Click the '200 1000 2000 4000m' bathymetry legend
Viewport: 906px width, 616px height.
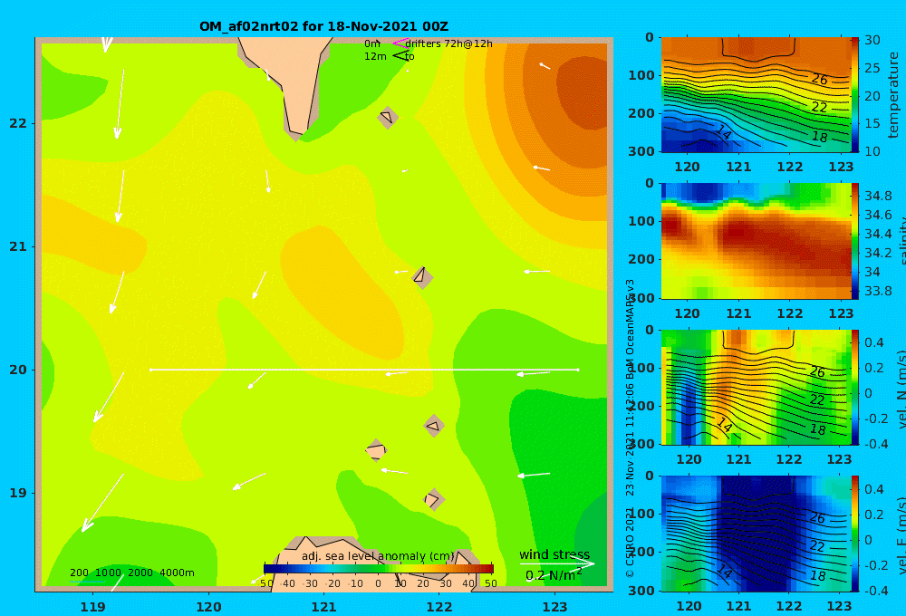coord(132,573)
